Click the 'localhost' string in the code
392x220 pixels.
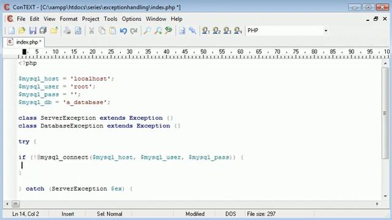pos(90,79)
